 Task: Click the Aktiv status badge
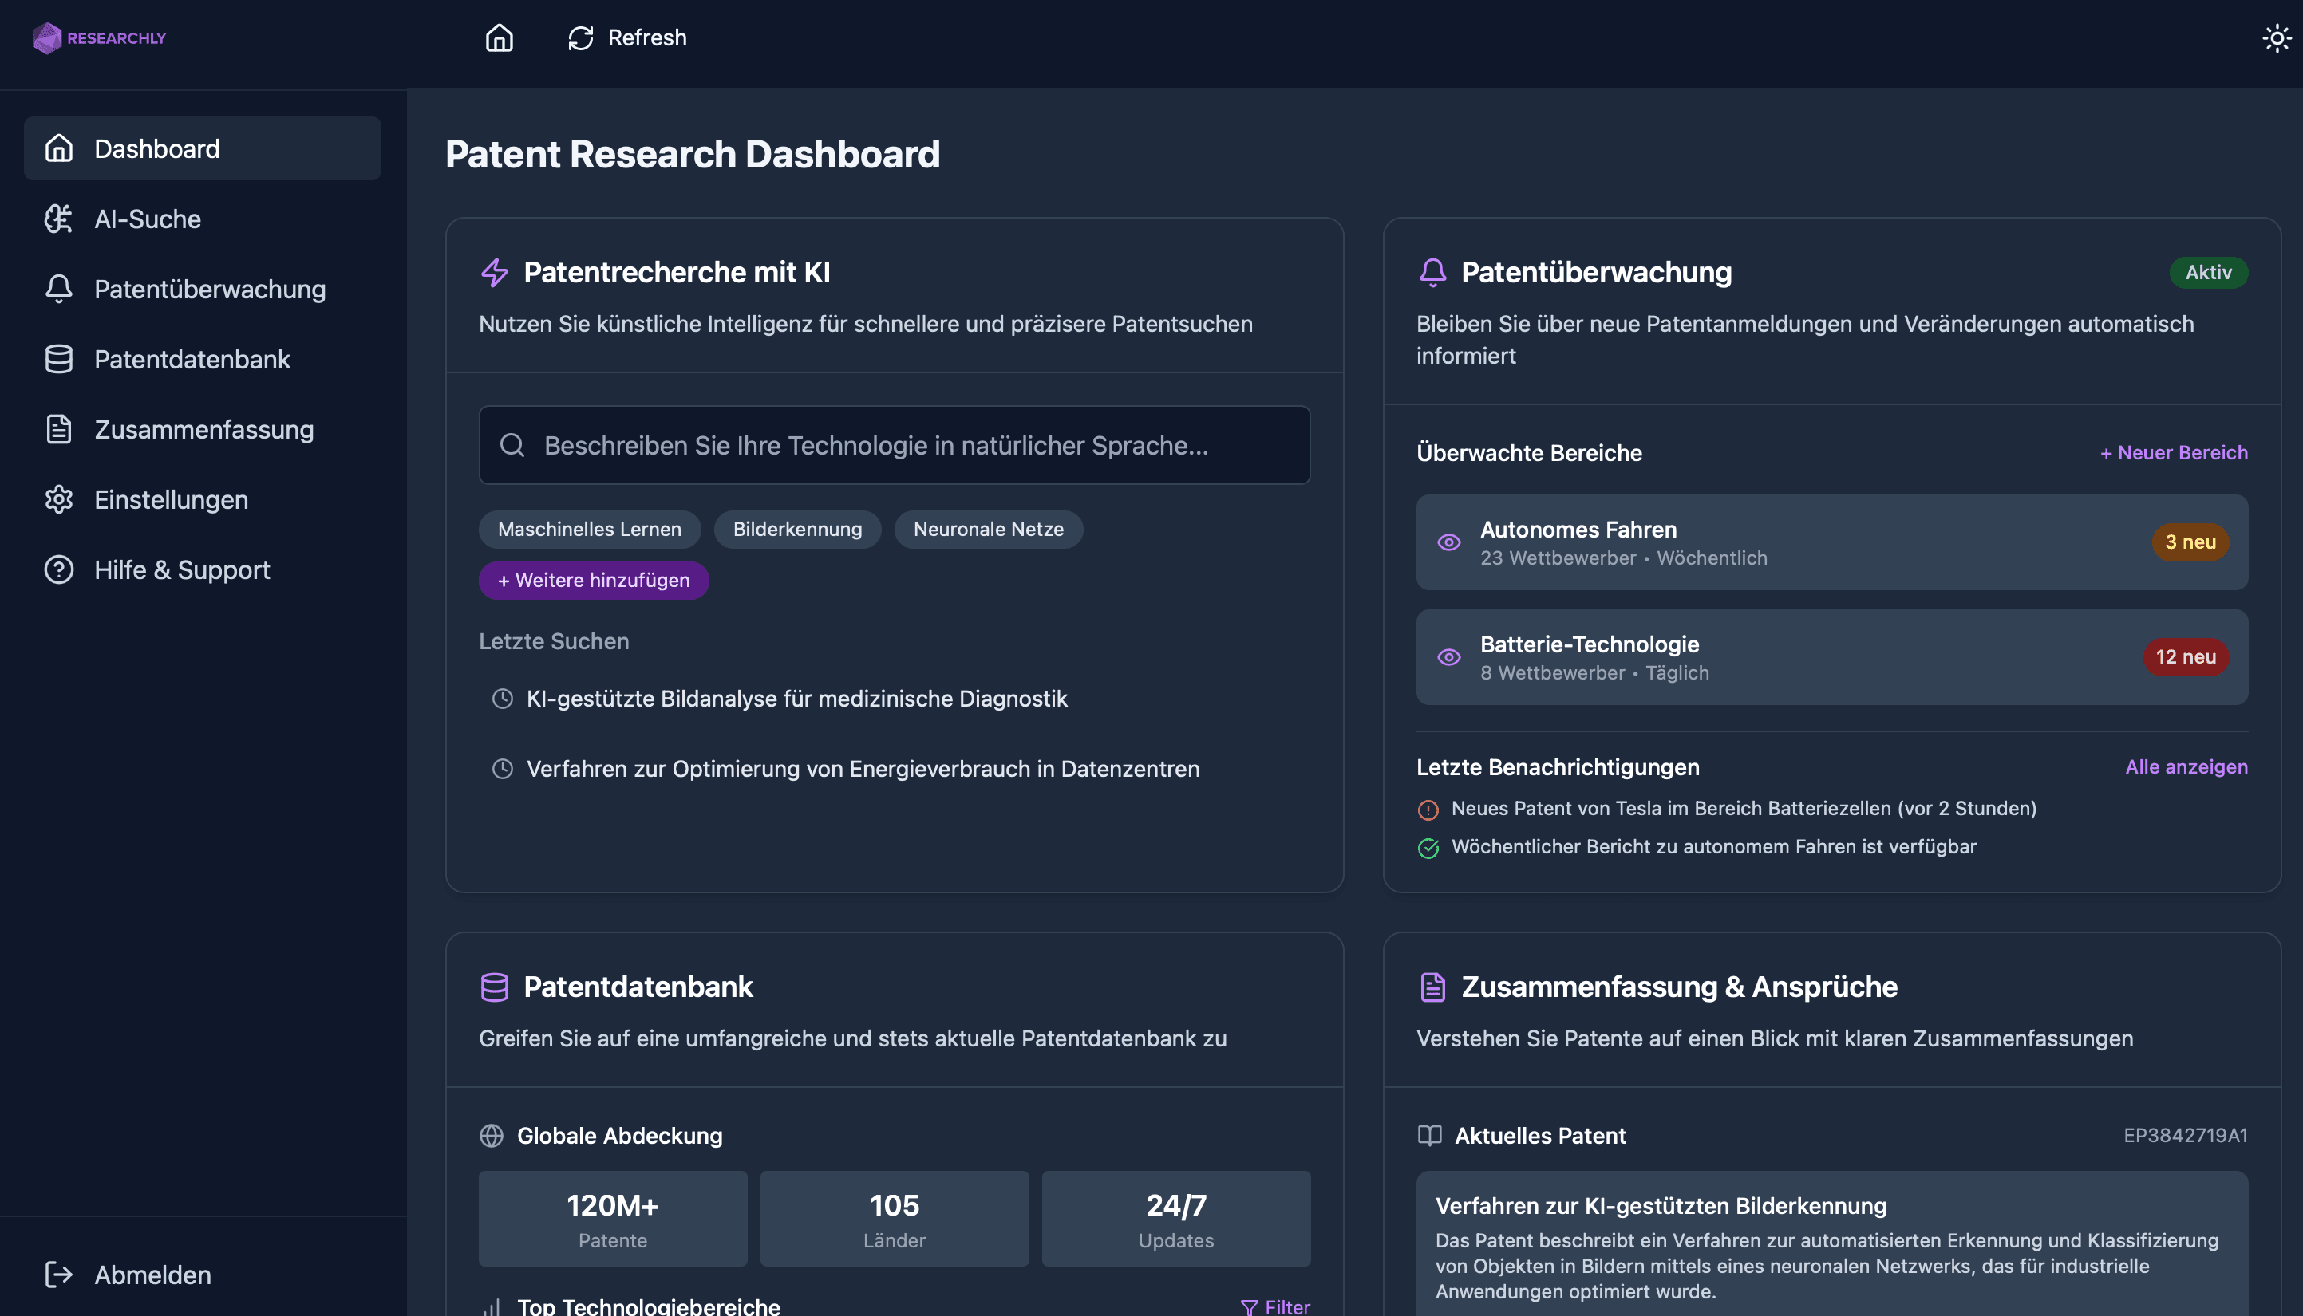tap(2209, 272)
